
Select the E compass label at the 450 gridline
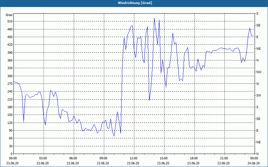tap(257, 37)
